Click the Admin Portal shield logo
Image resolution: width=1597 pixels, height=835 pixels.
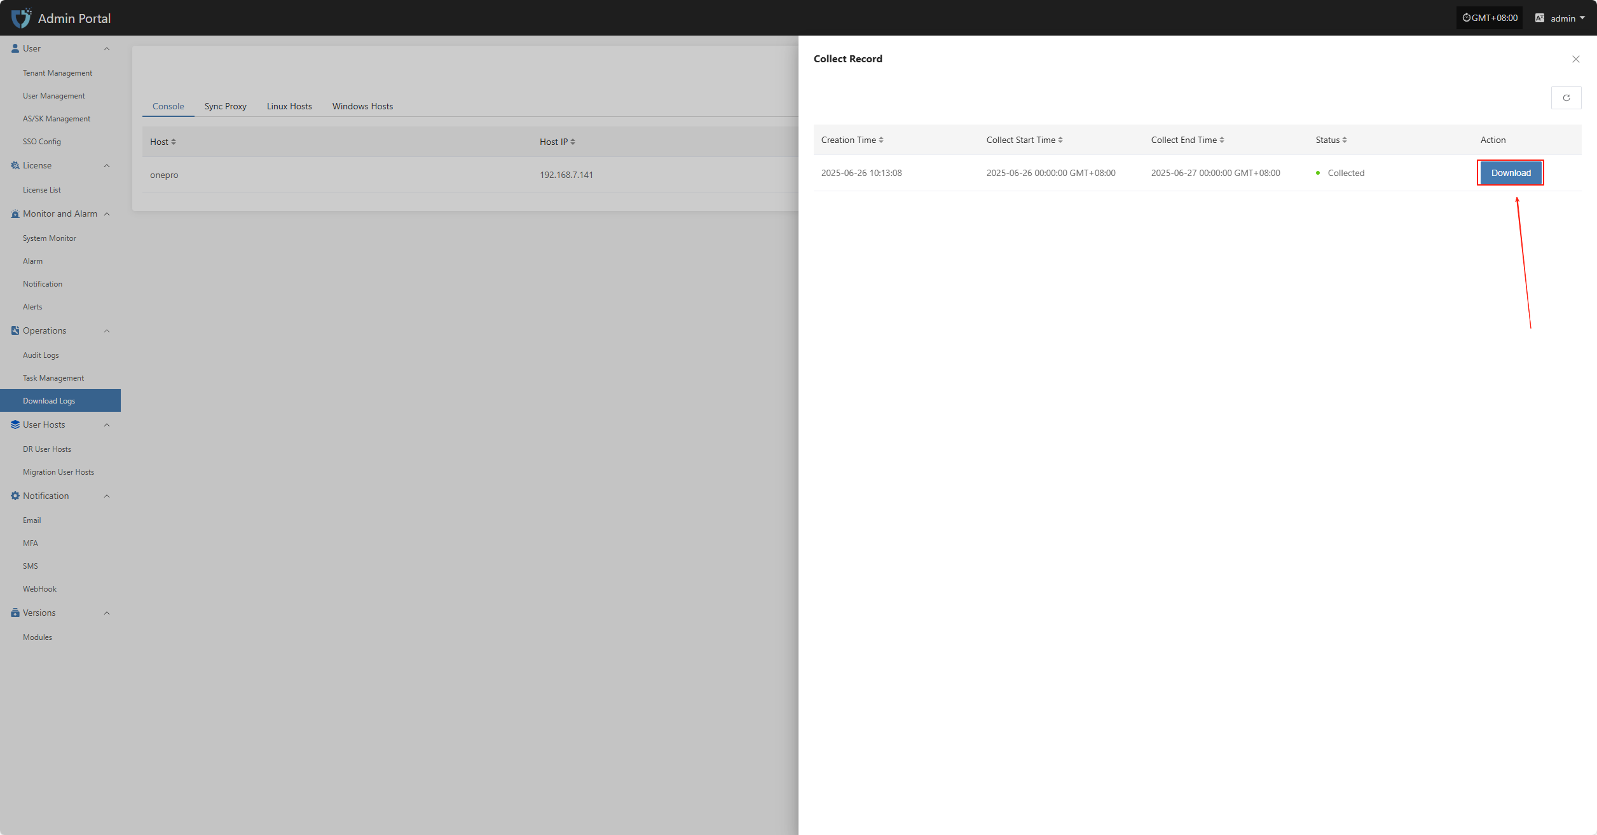tap(21, 18)
